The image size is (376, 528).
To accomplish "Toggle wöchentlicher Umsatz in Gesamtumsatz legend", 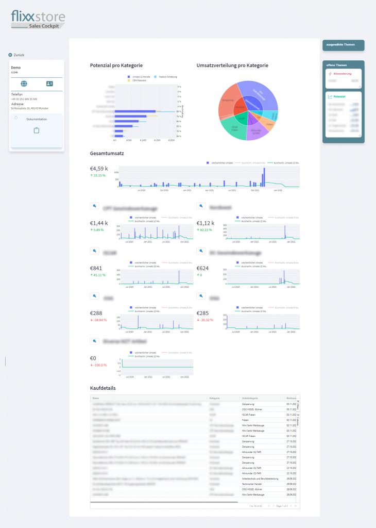I will pyautogui.click(x=218, y=162).
